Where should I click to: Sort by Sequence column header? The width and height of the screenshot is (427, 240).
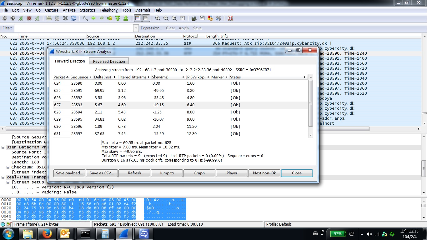[x=81, y=77]
